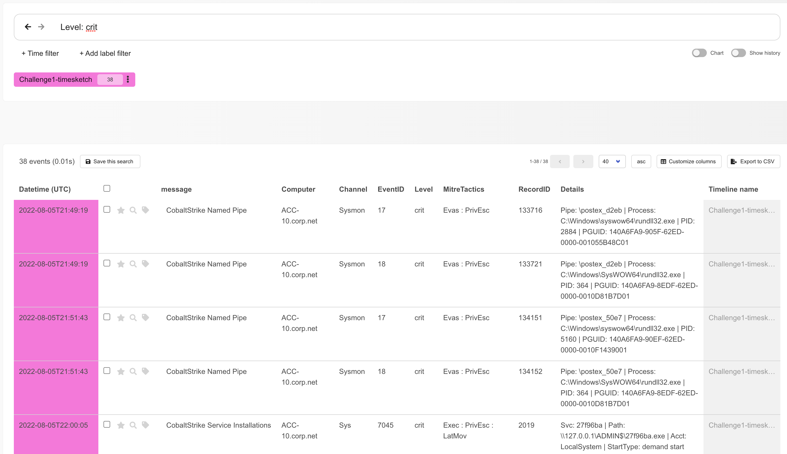Click the next page arrow in pagination
Image resolution: width=787 pixels, height=454 pixels.
pyautogui.click(x=583, y=161)
